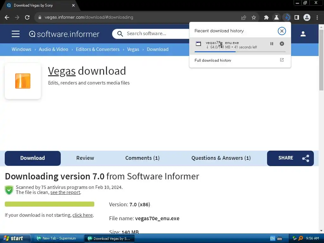Go back with the browser back arrow
This screenshot has width=324, height=243.
[x=7, y=17]
